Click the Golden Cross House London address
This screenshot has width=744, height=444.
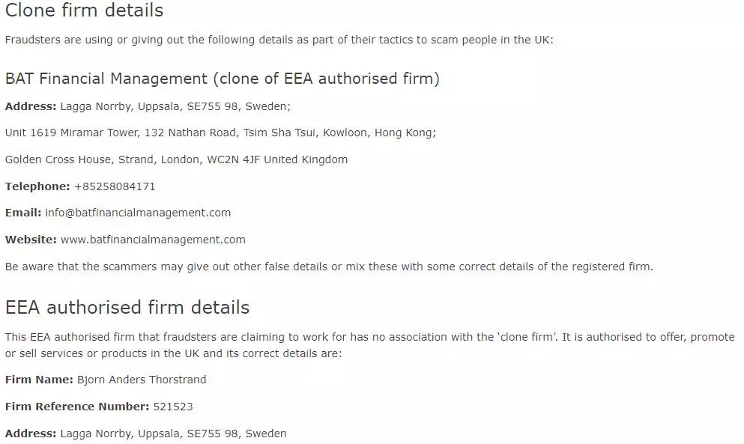(x=176, y=159)
